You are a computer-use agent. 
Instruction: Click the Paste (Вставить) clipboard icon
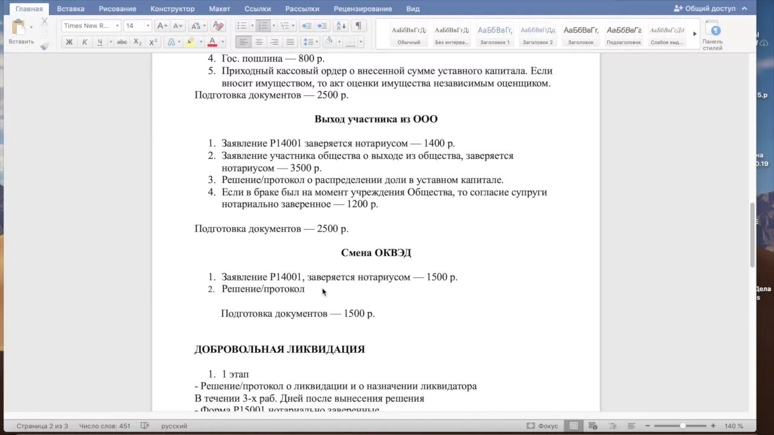19,27
